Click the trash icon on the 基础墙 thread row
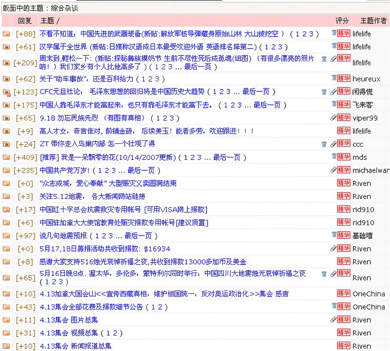This screenshot has width=390, height=351. pyautogui.click(x=334, y=235)
